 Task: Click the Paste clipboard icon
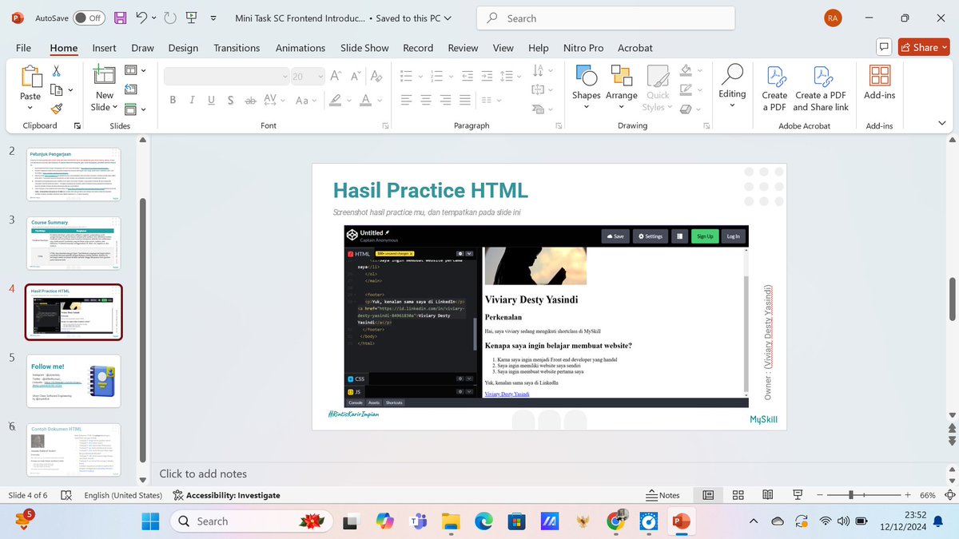30,77
